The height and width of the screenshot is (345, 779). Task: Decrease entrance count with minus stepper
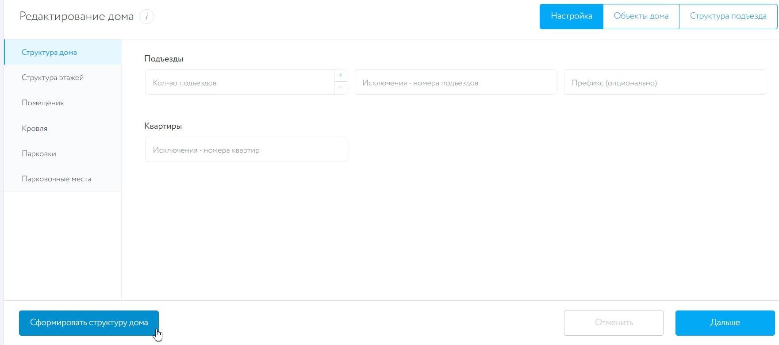341,88
